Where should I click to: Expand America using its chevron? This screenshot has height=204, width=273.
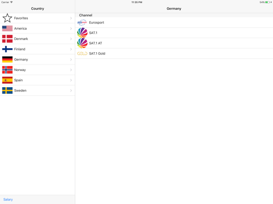pyautogui.click(x=71, y=29)
